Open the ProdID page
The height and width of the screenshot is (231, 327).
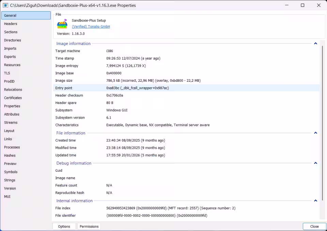[x=26, y=81]
